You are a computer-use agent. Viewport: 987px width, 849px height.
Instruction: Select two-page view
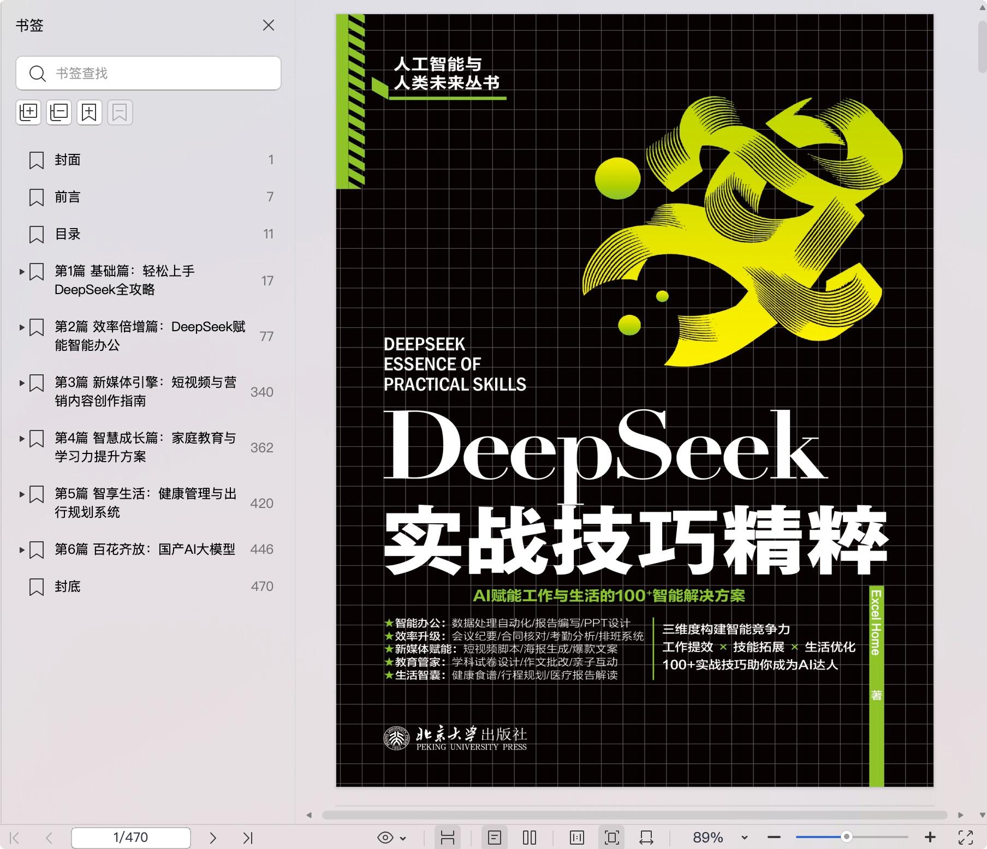[x=530, y=838]
